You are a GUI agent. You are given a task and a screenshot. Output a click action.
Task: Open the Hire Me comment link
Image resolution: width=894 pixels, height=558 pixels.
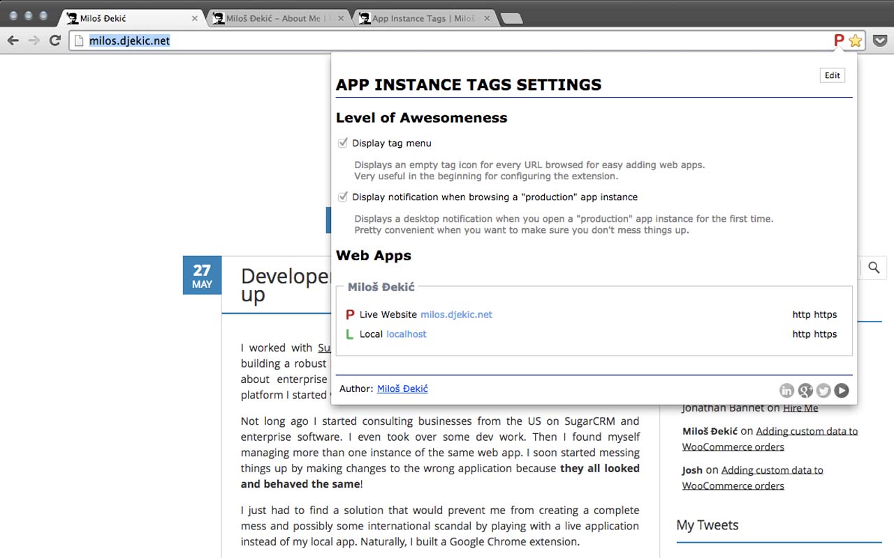tap(800, 408)
